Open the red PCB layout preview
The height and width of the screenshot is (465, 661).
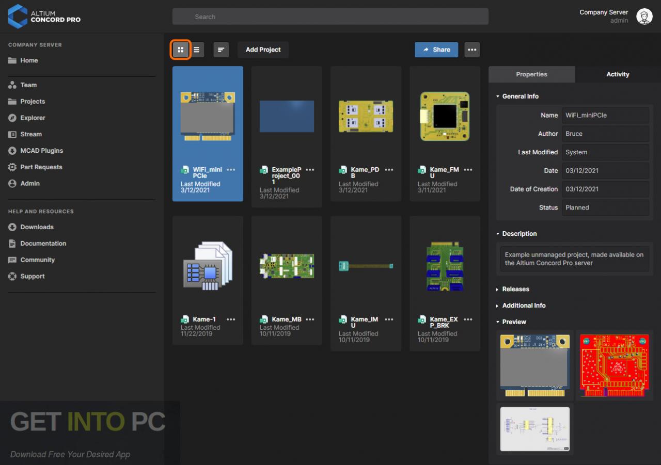coord(614,366)
